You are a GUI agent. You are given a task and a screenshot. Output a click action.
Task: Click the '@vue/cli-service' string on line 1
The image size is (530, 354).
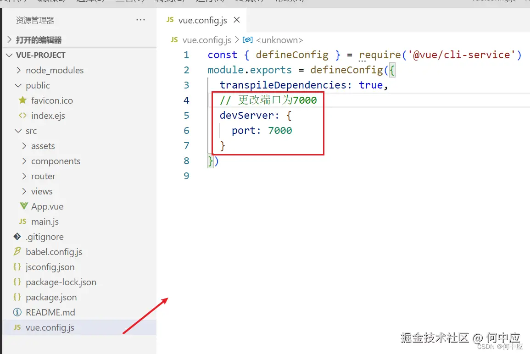pyautogui.click(x=462, y=55)
